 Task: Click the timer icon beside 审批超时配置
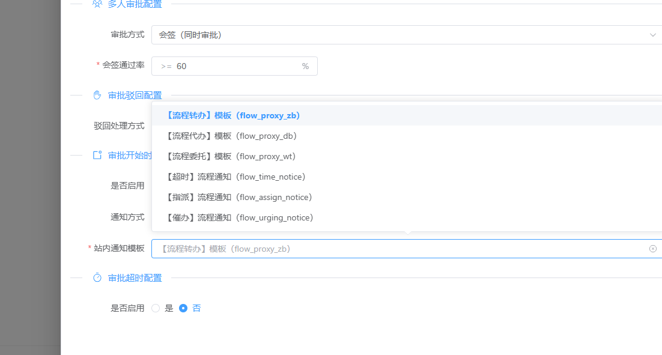[x=97, y=278]
